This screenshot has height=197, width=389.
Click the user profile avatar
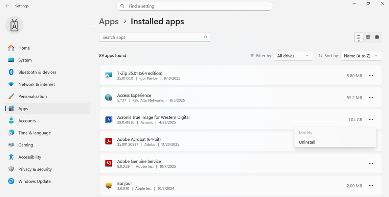pos(14,25)
